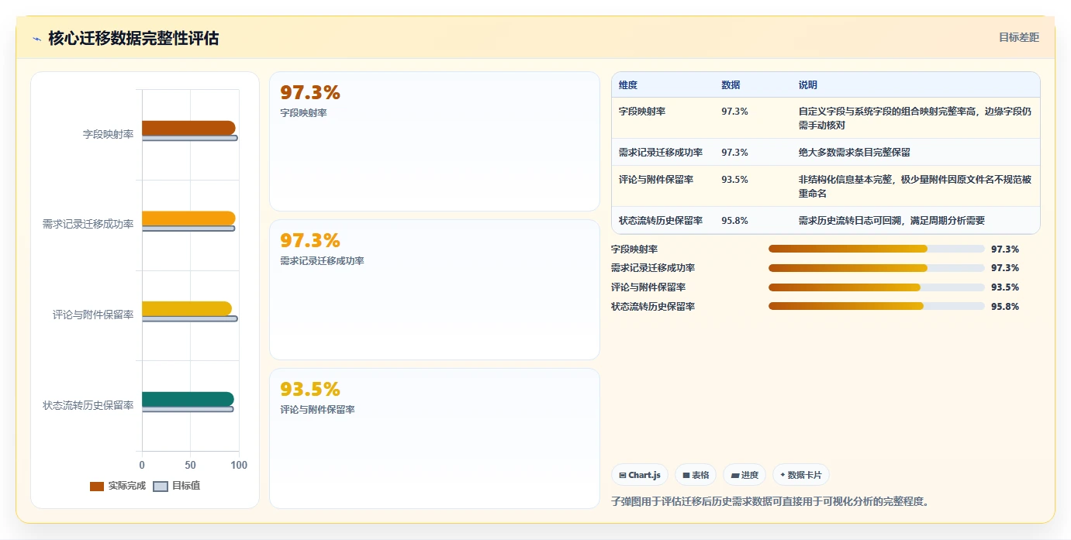Click the 字段映射率 progress bar
Screen dimensions: 1071x540
pyautogui.click(x=876, y=249)
